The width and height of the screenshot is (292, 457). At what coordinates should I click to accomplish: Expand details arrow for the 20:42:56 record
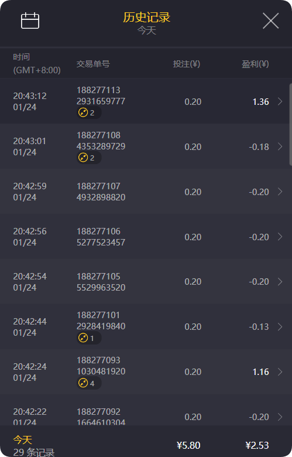click(x=280, y=237)
